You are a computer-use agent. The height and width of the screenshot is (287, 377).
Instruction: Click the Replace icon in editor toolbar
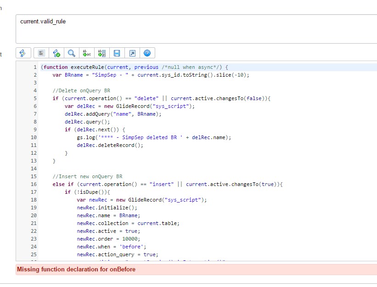click(87, 53)
